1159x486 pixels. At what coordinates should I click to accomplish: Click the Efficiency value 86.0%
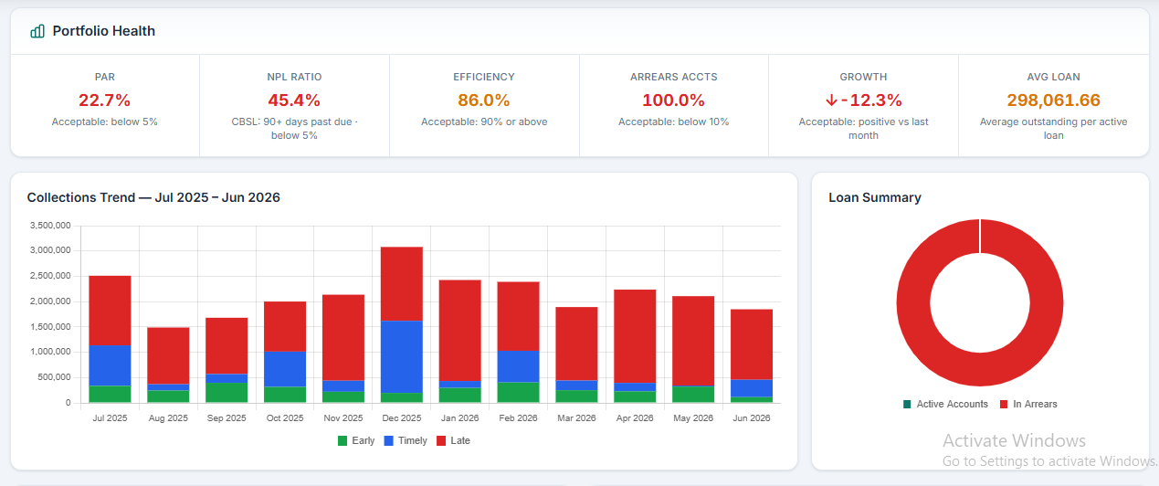point(484,100)
